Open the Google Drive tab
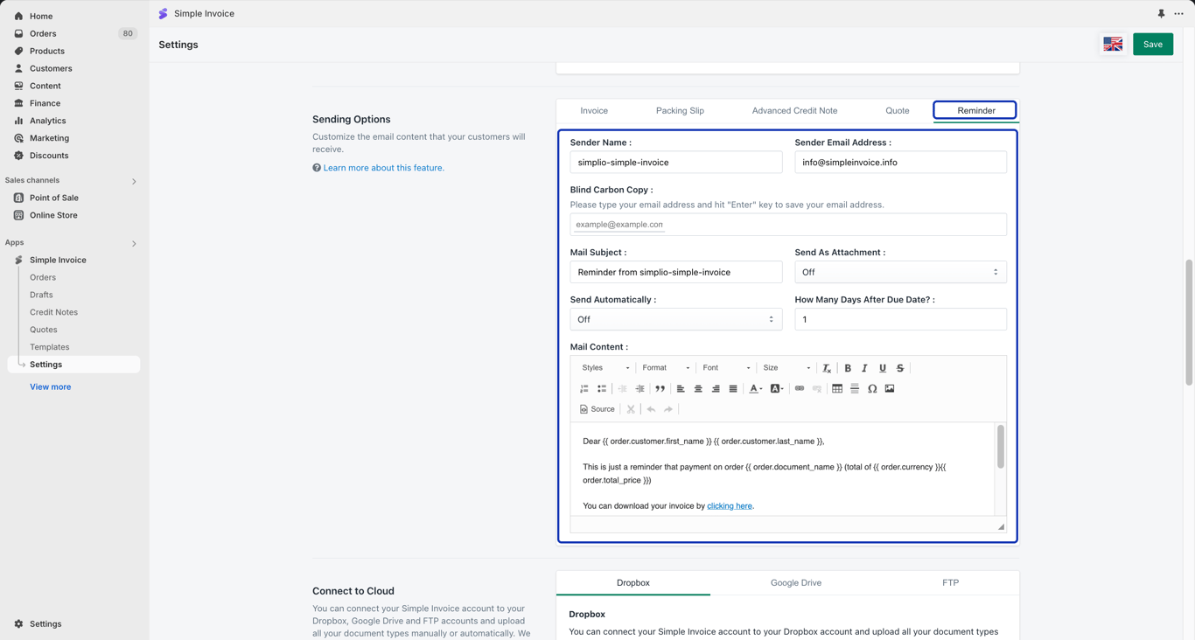This screenshot has width=1195, height=640. pyautogui.click(x=796, y=583)
